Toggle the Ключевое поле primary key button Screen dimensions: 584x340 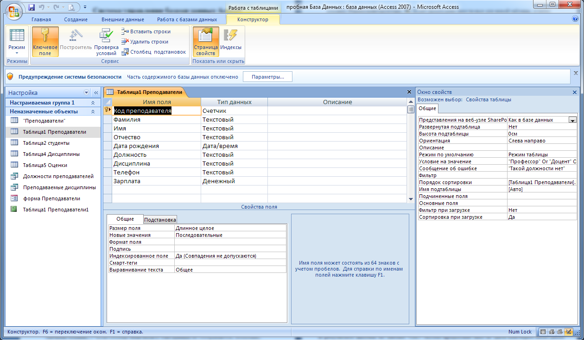45,42
